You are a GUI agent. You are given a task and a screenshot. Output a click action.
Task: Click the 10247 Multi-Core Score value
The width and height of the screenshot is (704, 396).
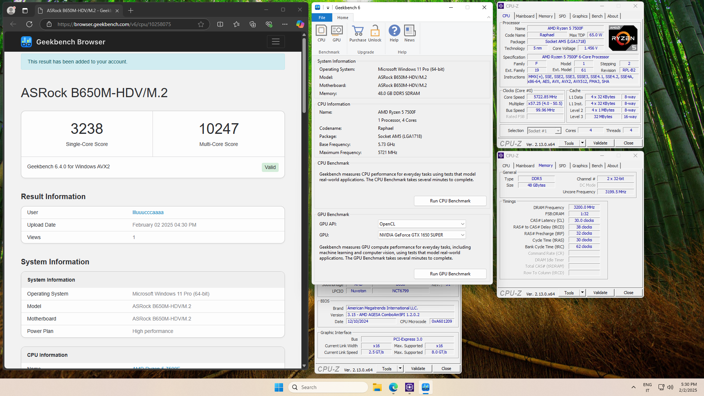[x=219, y=129]
